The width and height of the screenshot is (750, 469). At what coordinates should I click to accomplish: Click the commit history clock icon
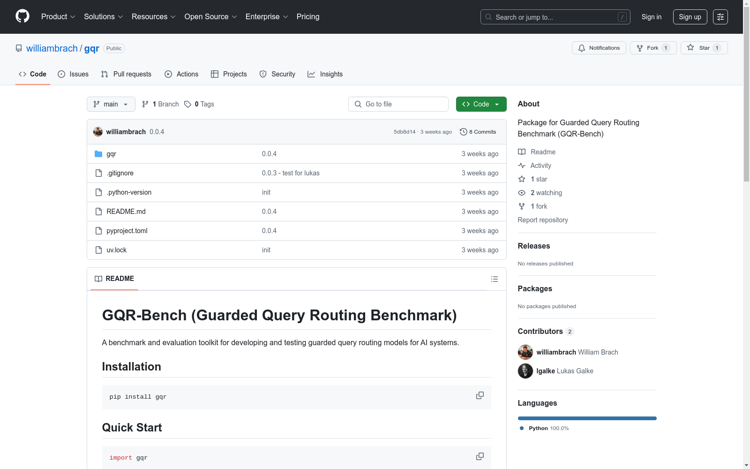[x=464, y=132]
